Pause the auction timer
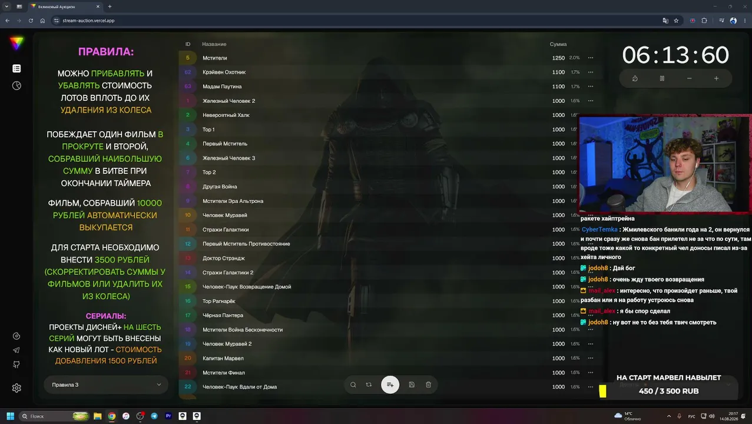The width and height of the screenshot is (752, 424). pos(662,78)
